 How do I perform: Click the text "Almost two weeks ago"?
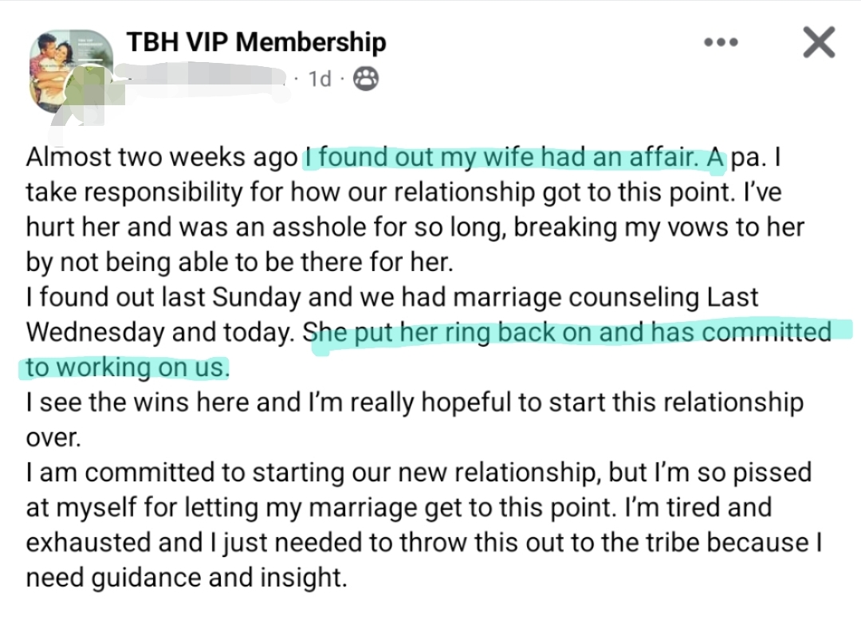click(x=162, y=158)
